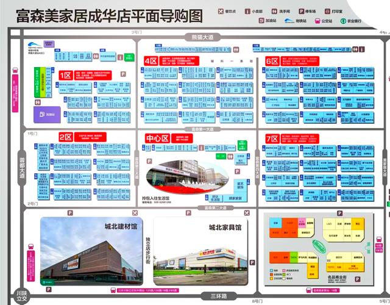Click the 地铁站 metro legend icon
390x305 pixels.
[289, 21]
